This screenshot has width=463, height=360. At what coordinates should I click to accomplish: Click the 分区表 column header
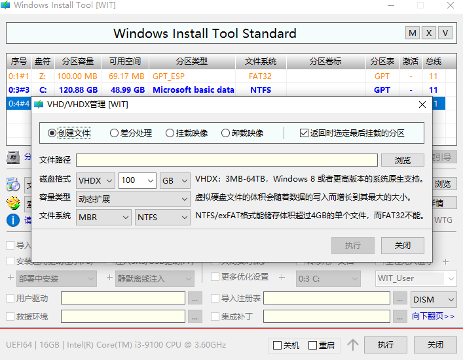point(382,61)
